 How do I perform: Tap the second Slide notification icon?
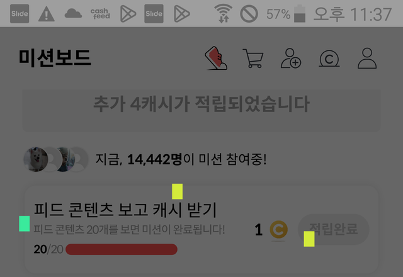point(154,14)
